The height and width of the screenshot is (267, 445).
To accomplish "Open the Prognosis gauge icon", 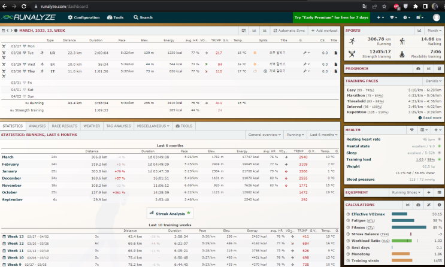I will (418, 69).
